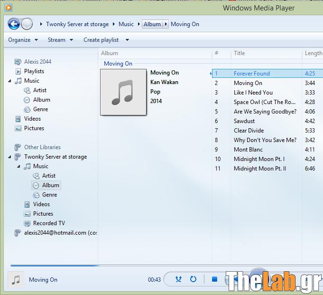Select the track Forever Found
Image resolution: width=323 pixels, height=295 pixels.
click(268, 74)
